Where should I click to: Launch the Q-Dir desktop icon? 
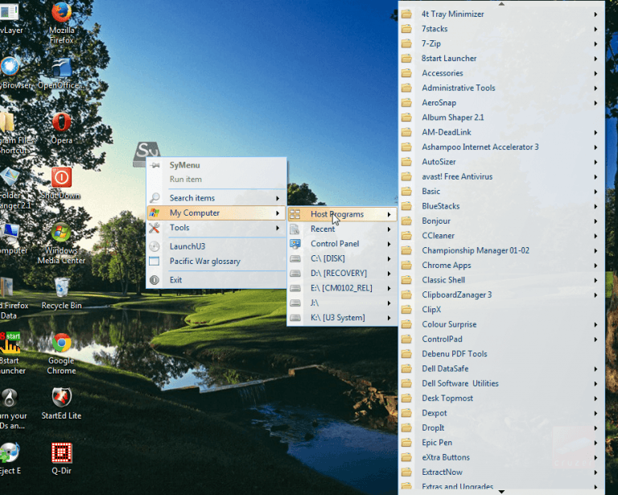pyautogui.click(x=61, y=453)
